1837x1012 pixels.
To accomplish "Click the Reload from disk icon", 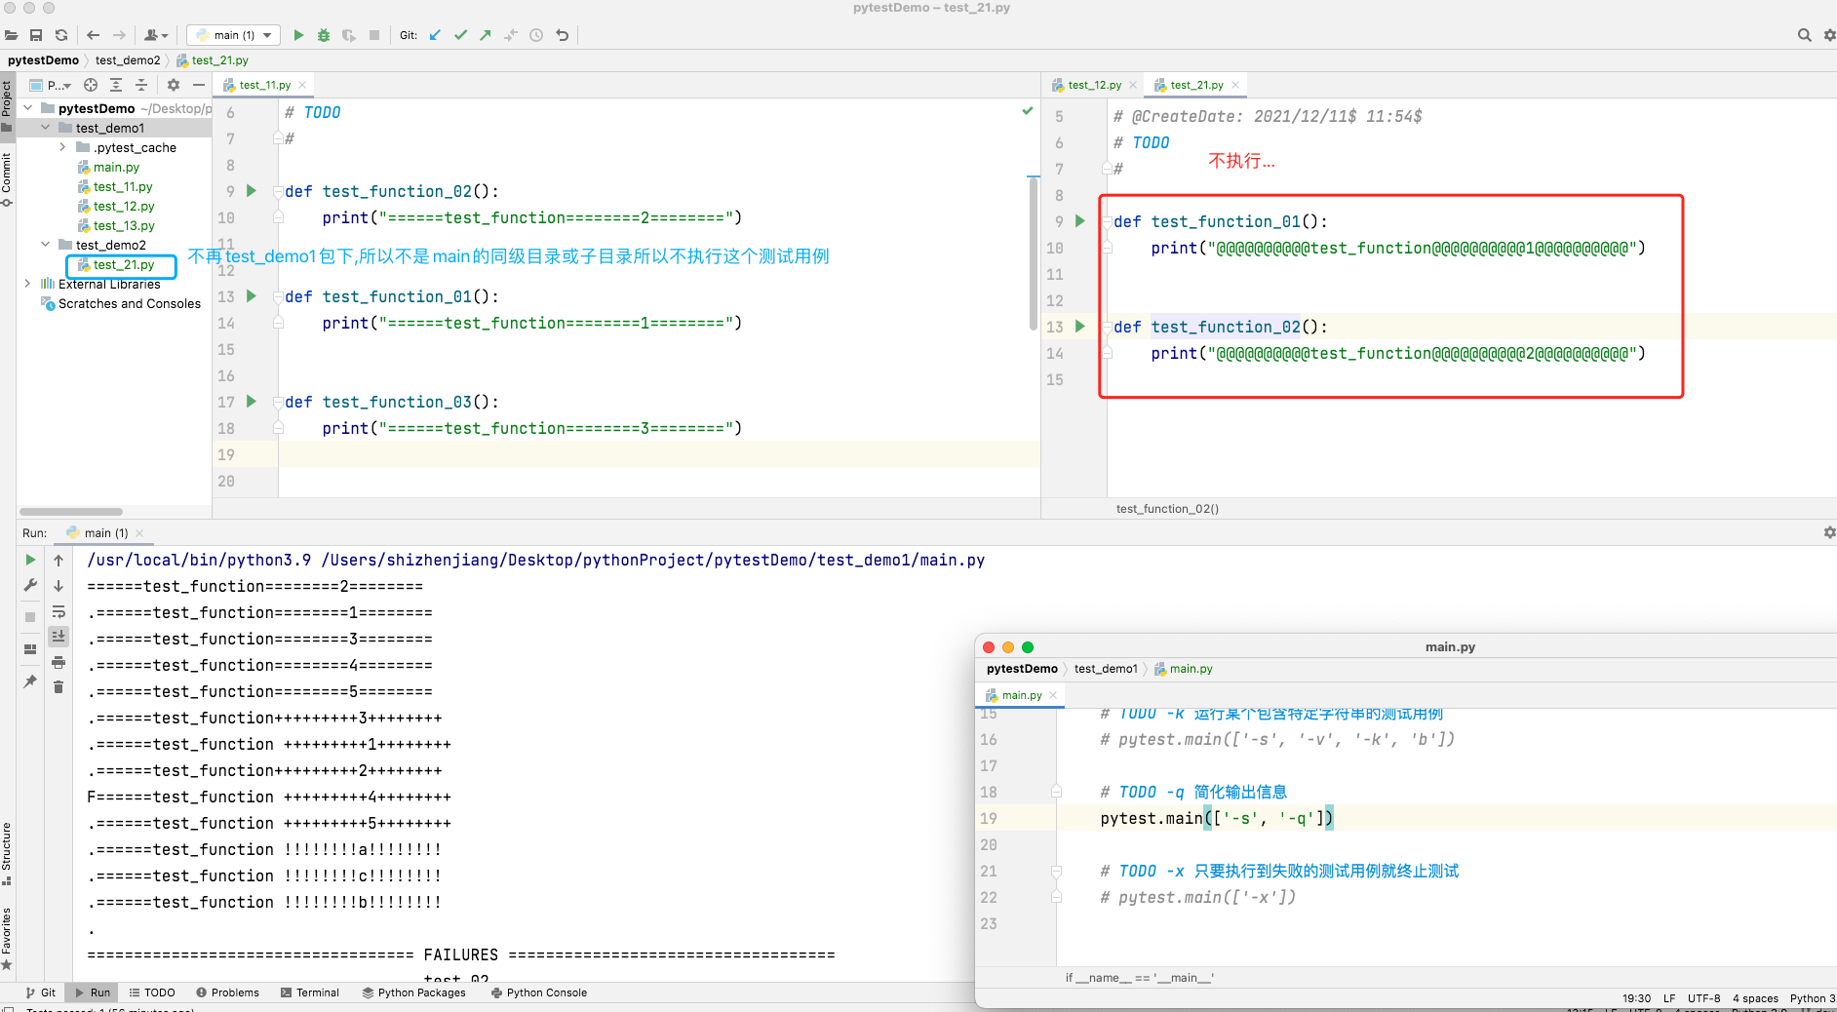I will [x=61, y=35].
